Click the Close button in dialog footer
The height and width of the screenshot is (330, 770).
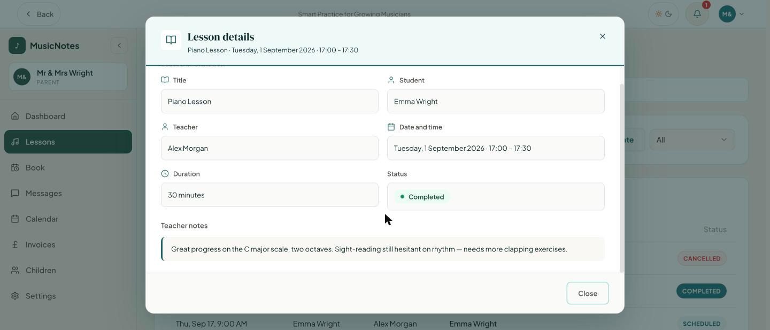[x=588, y=293]
